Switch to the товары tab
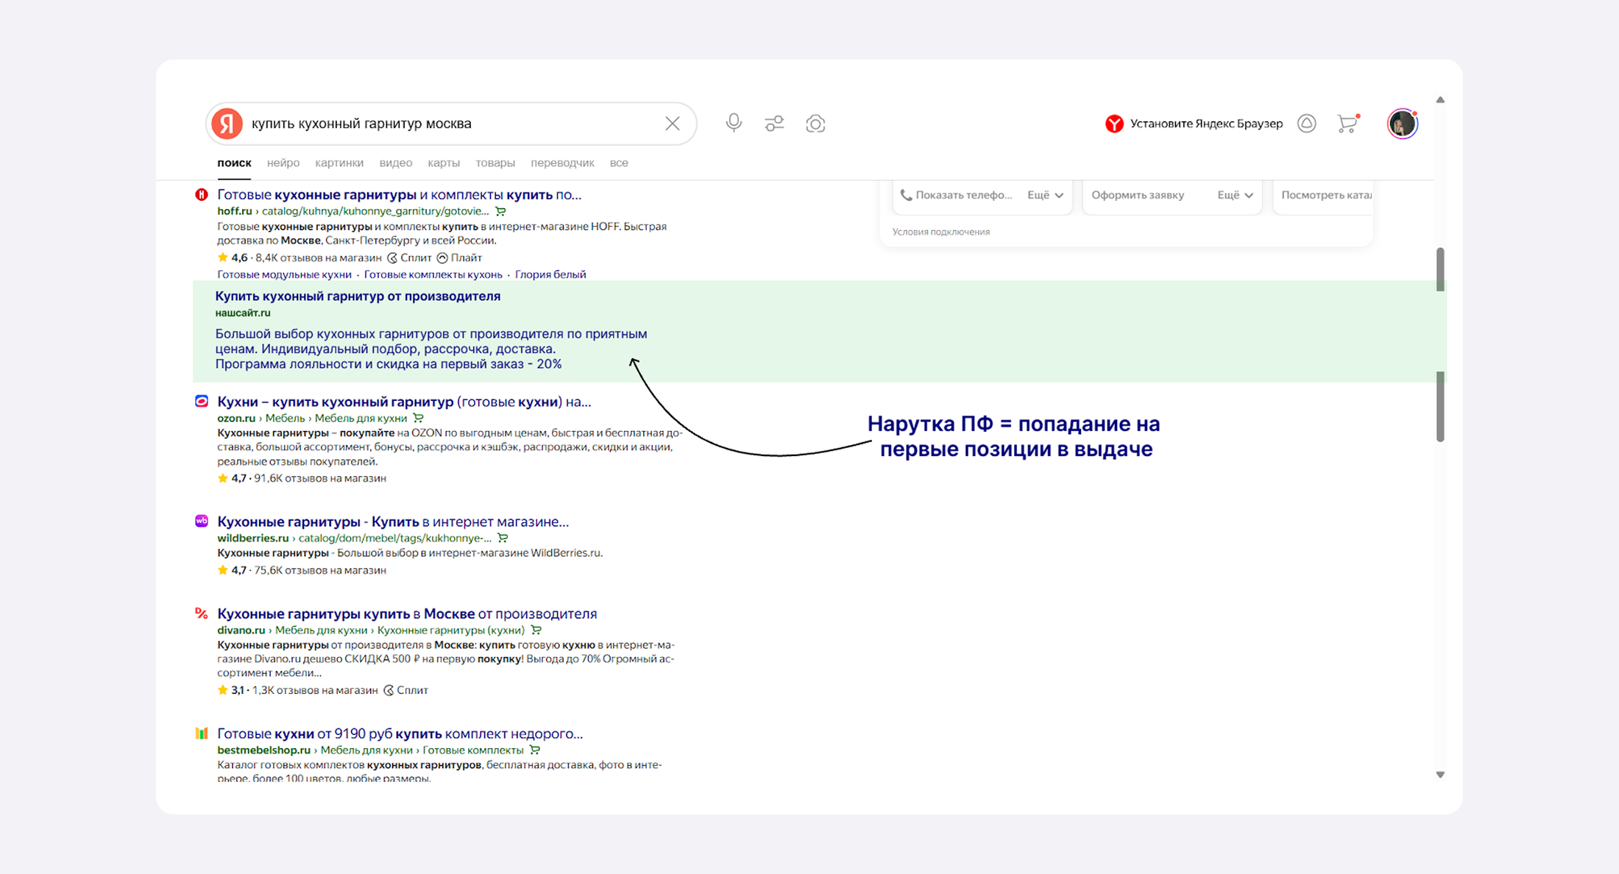 495,163
